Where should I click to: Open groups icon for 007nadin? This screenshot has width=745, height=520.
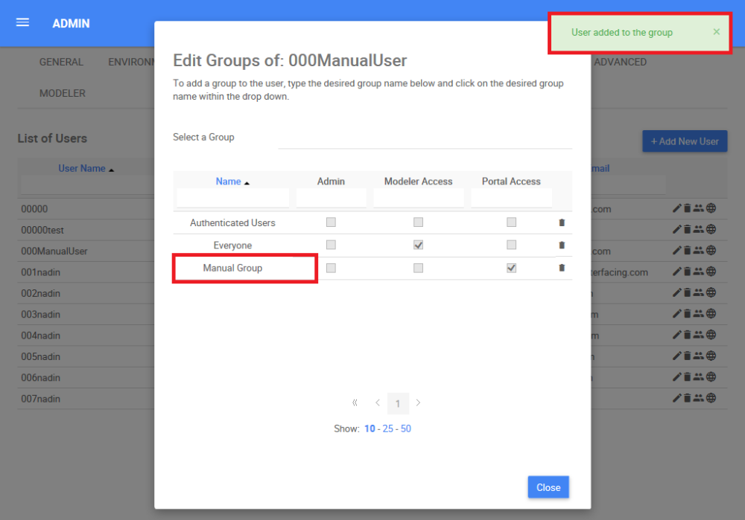click(698, 398)
